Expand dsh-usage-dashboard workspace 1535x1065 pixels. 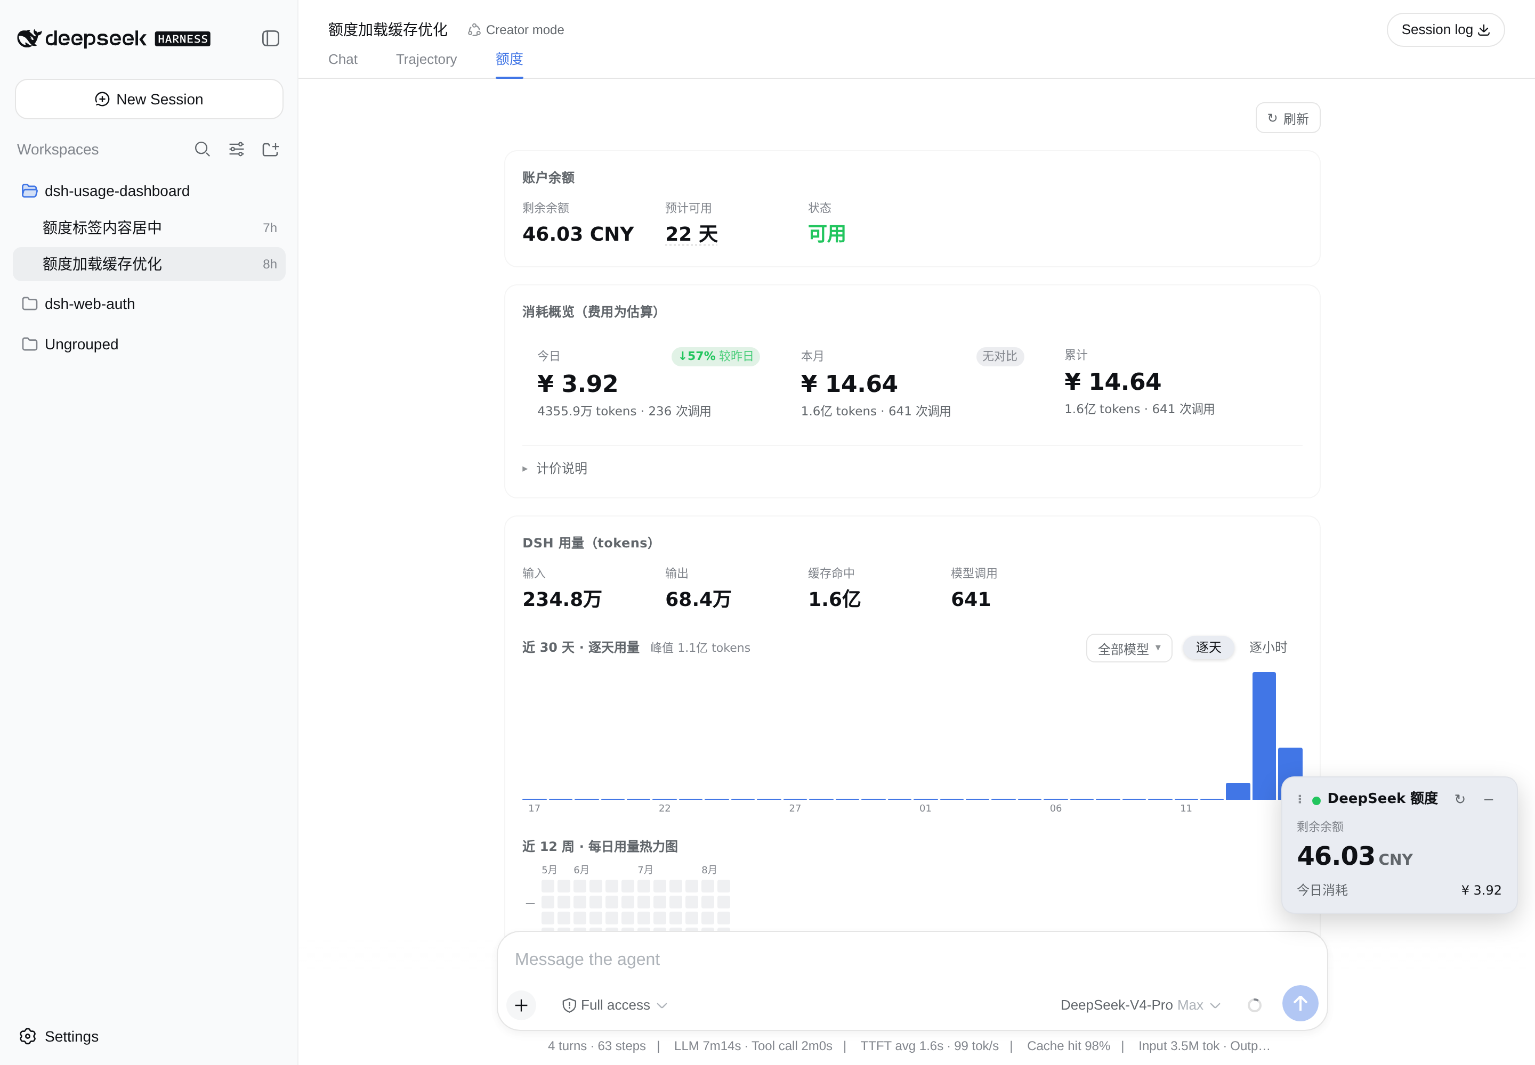pyautogui.click(x=149, y=191)
